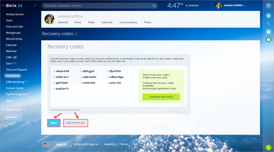
Task: Click the 4:47 PM clock
Action: click(175, 5)
